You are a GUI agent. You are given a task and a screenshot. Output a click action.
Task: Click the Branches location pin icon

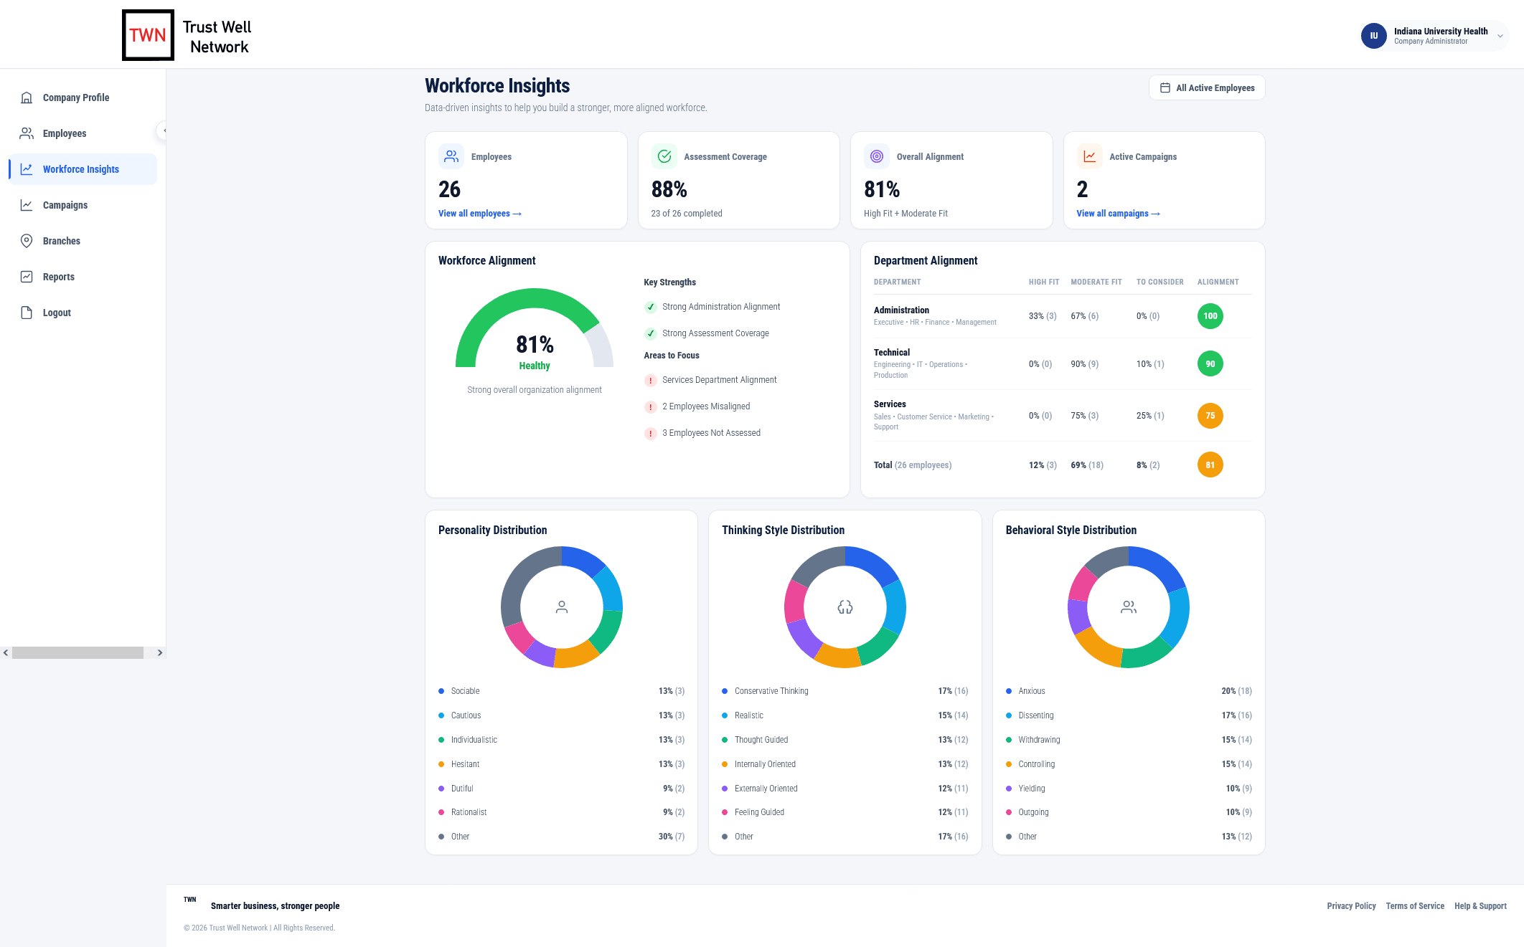[x=27, y=241]
